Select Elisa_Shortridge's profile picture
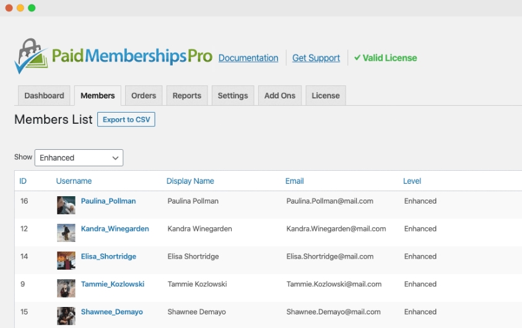The width and height of the screenshot is (522, 328). [66, 260]
